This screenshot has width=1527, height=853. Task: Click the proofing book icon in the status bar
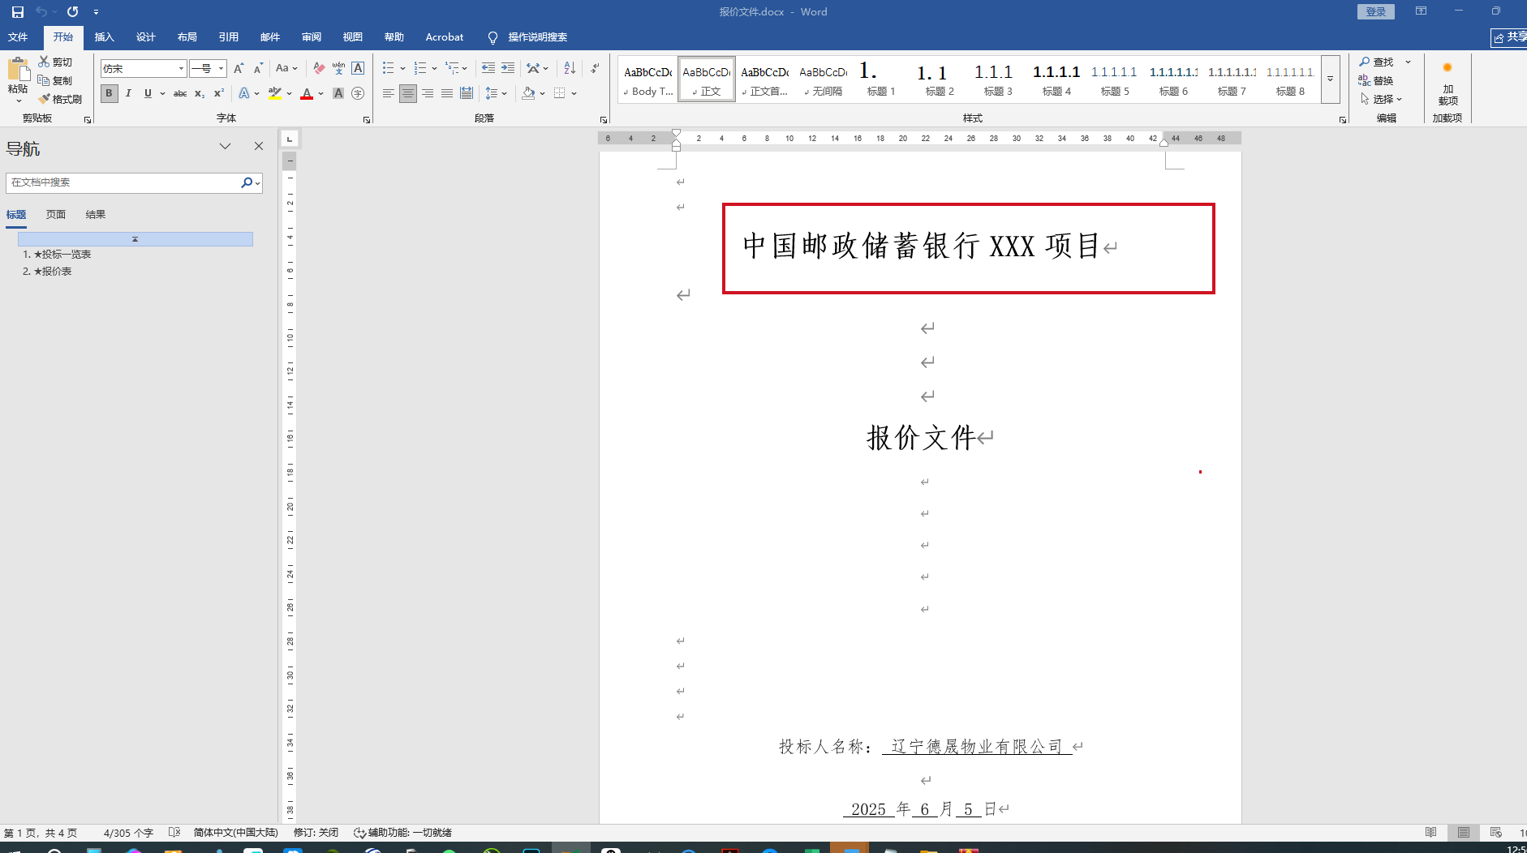174,833
